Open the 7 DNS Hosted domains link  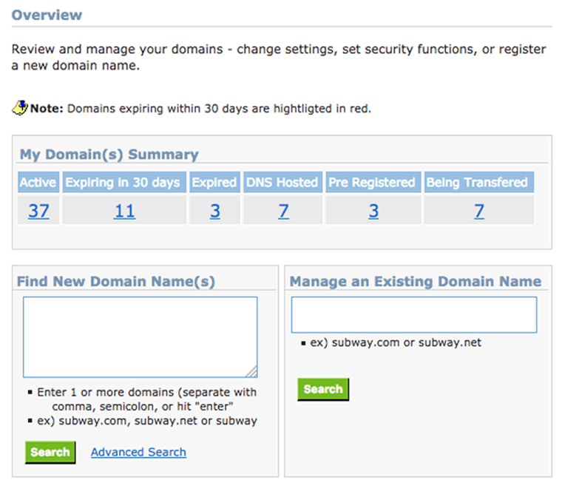tap(283, 211)
